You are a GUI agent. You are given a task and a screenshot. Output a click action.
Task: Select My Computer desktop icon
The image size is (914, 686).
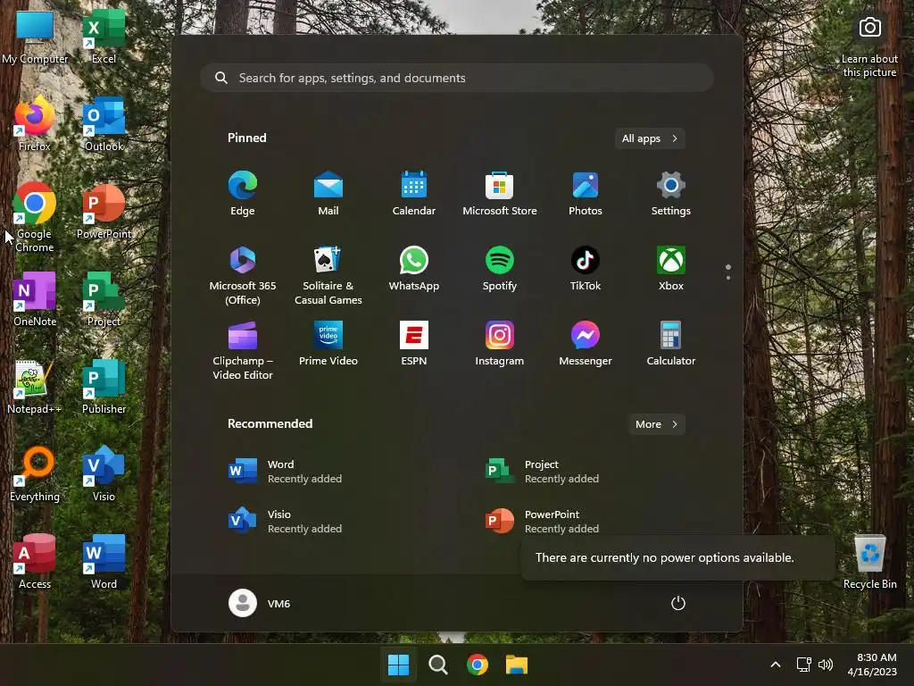click(x=35, y=38)
